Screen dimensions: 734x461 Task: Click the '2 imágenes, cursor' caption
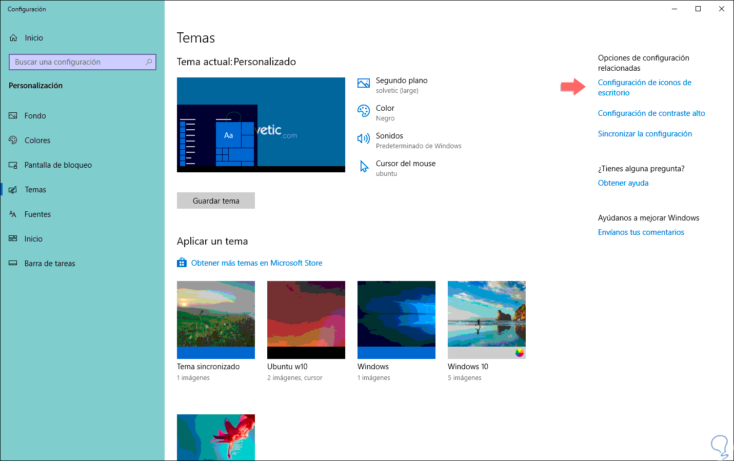(x=295, y=378)
